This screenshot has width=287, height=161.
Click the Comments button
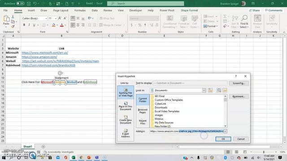coord(274,10)
